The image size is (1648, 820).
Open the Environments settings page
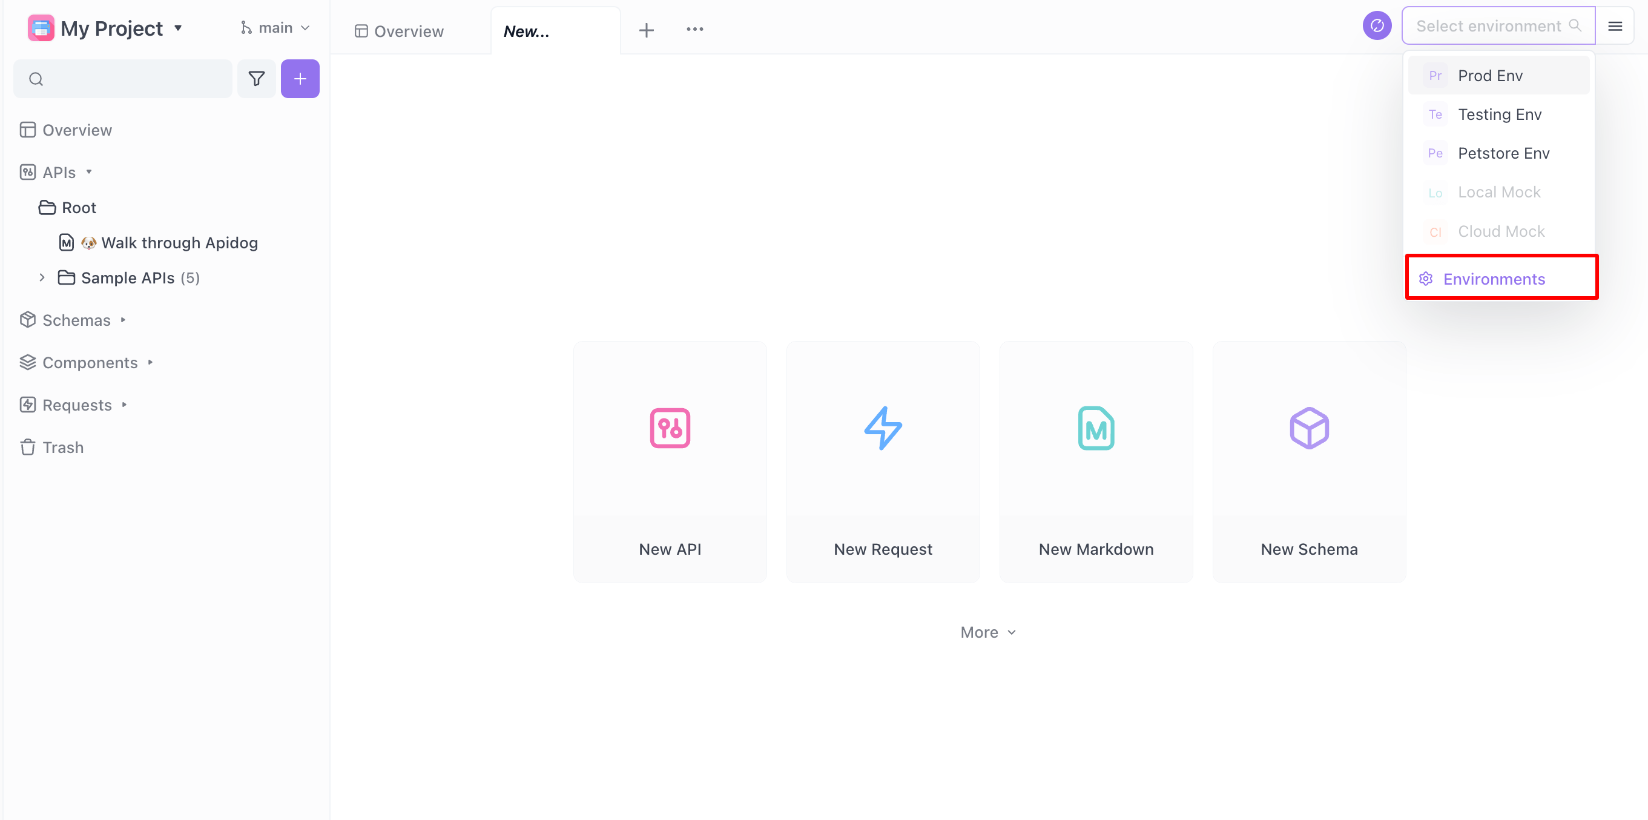(x=1494, y=279)
